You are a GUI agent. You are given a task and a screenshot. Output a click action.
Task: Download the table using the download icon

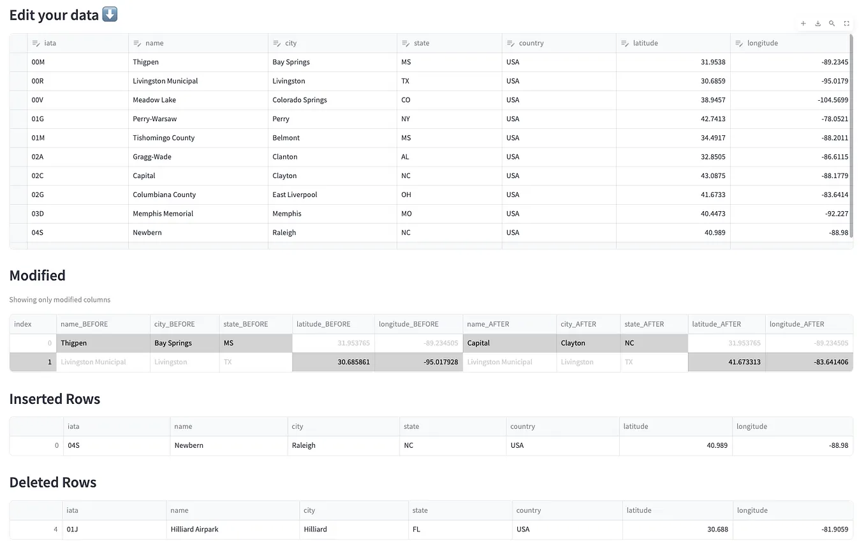pyautogui.click(x=818, y=24)
